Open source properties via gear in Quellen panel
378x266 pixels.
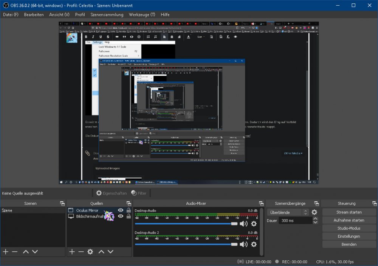90,252
